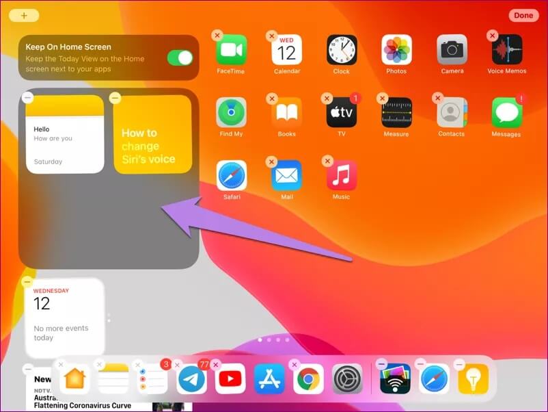Delete Chrome from dock with X badge
548x412 pixels.
(x=294, y=364)
